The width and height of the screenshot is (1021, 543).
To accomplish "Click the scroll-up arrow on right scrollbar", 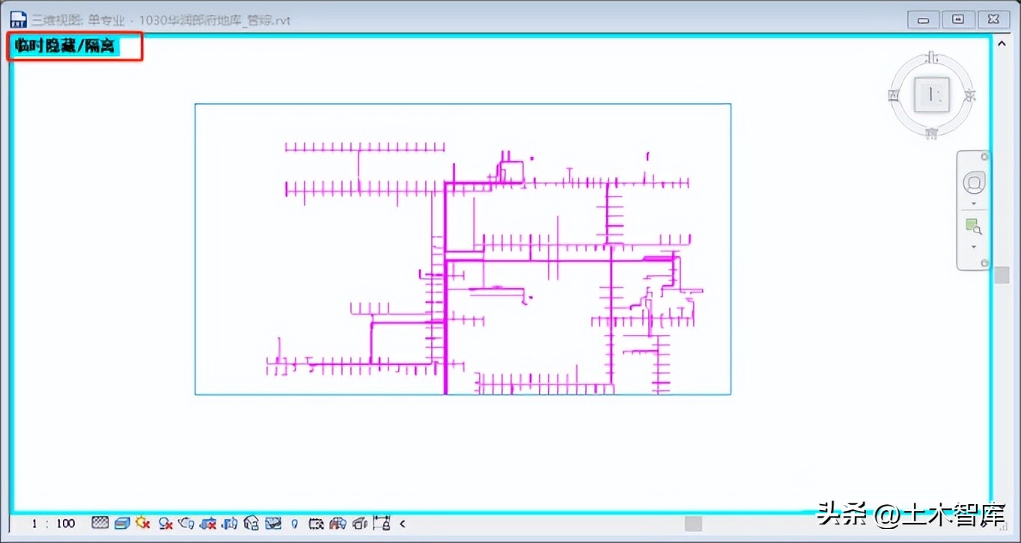I will tap(1002, 43).
